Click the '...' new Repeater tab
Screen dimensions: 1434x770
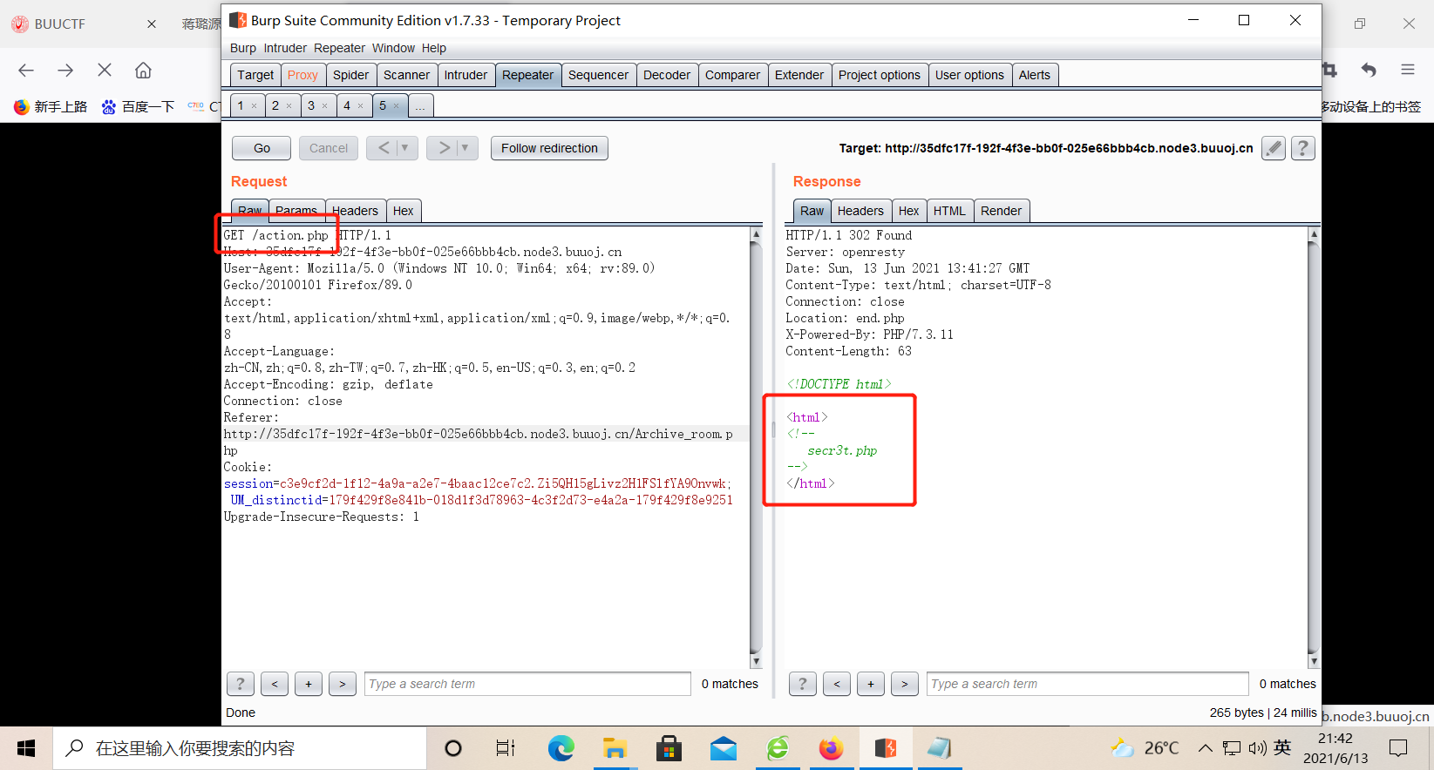(x=420, y=106)
